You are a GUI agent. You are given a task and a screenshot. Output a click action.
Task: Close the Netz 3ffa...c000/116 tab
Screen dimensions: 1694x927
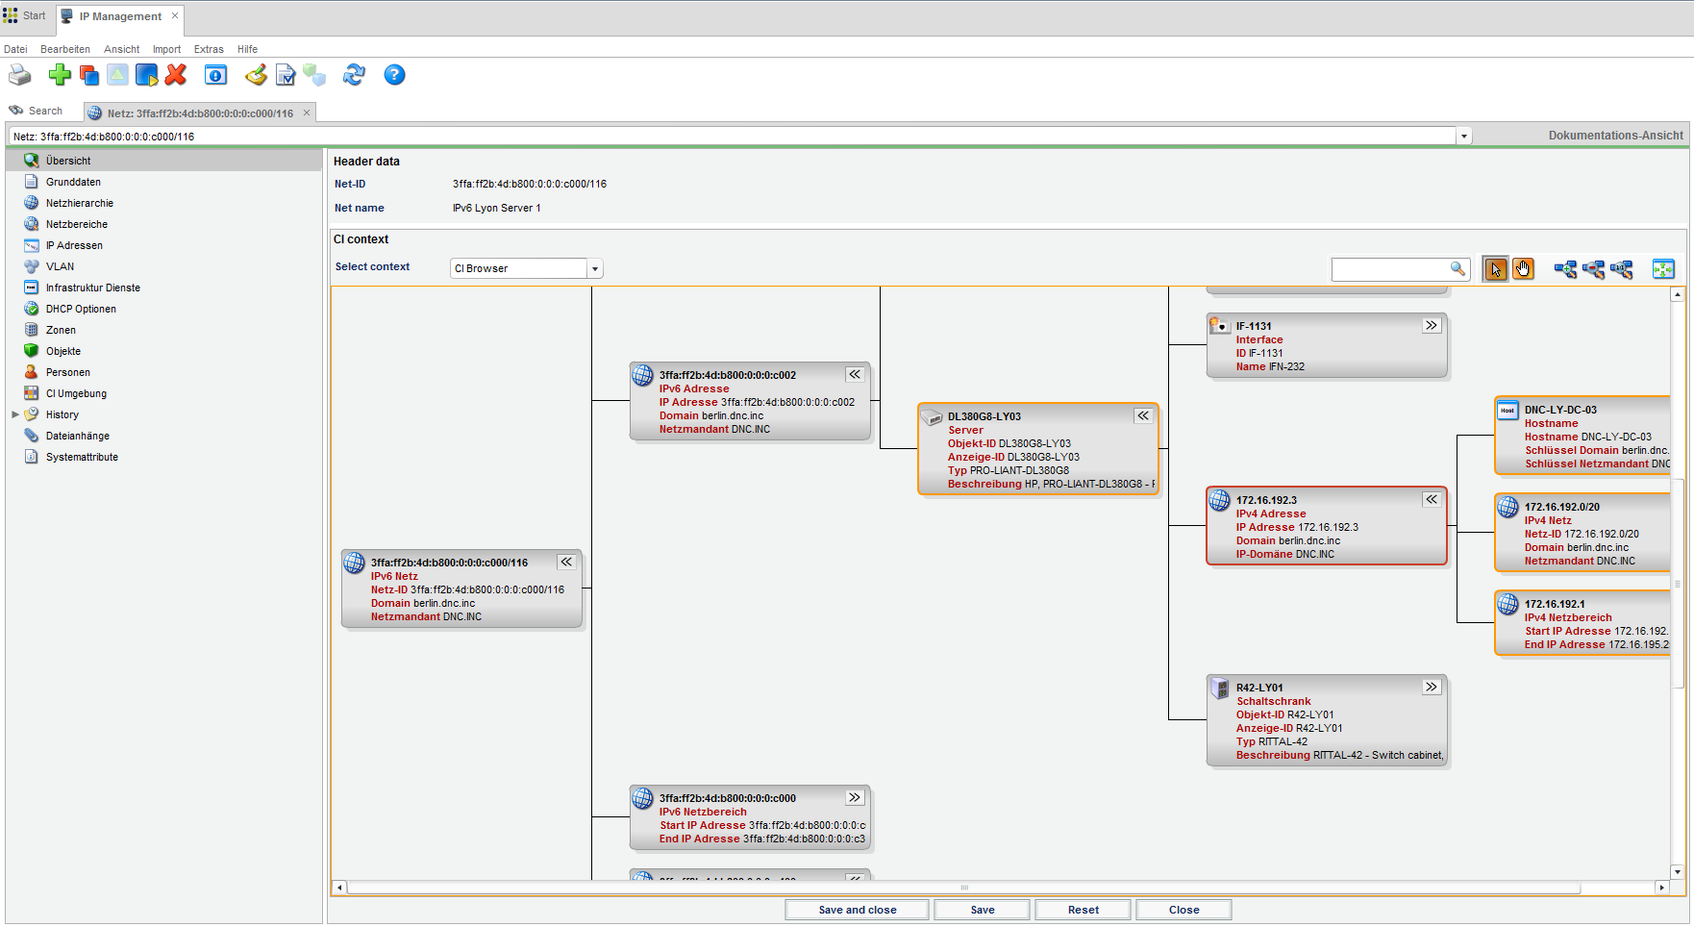[307, 113]
